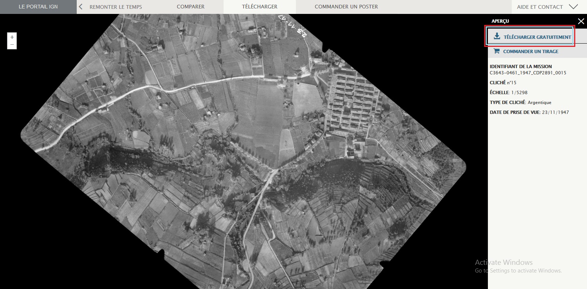587x289 pixels.
Task: Close the APERÇU panel
Action: coord(581,21)
